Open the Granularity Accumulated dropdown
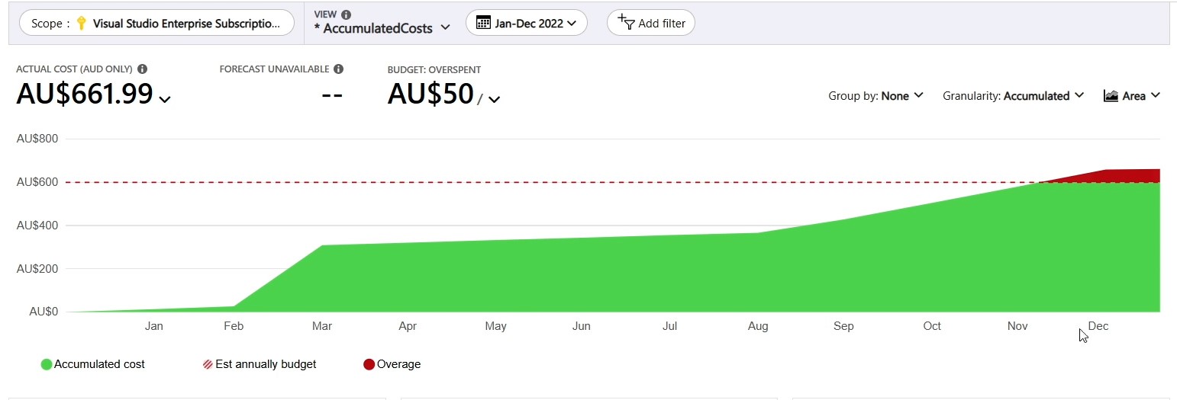The height and width of the screenshot is (400, 1177). pyautogui.click(x=1013, y=96)
